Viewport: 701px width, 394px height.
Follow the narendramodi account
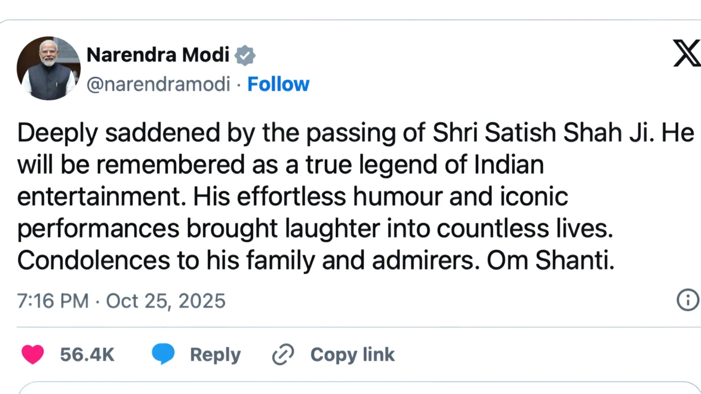coord(278,84)
